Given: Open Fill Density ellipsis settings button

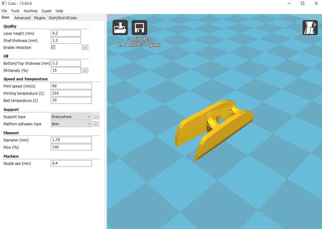Looking at the screenshot, I should click(x=85, y=71).
